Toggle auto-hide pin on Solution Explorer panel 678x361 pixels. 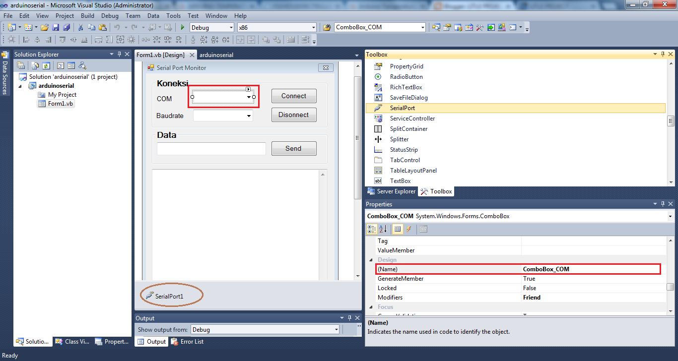pyautogui.click(x=119, y=55)
